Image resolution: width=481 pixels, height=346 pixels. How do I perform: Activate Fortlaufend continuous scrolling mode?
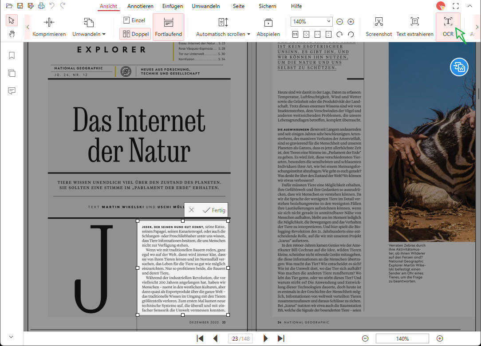pyautogui.click(x=168, y=26)
